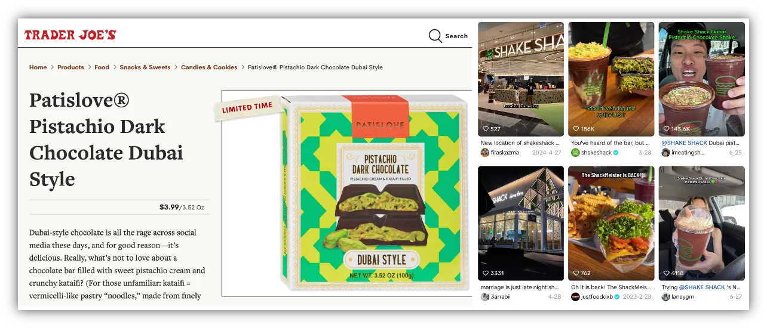Click the heart icon showing 3331 likes

pos(486,273)
